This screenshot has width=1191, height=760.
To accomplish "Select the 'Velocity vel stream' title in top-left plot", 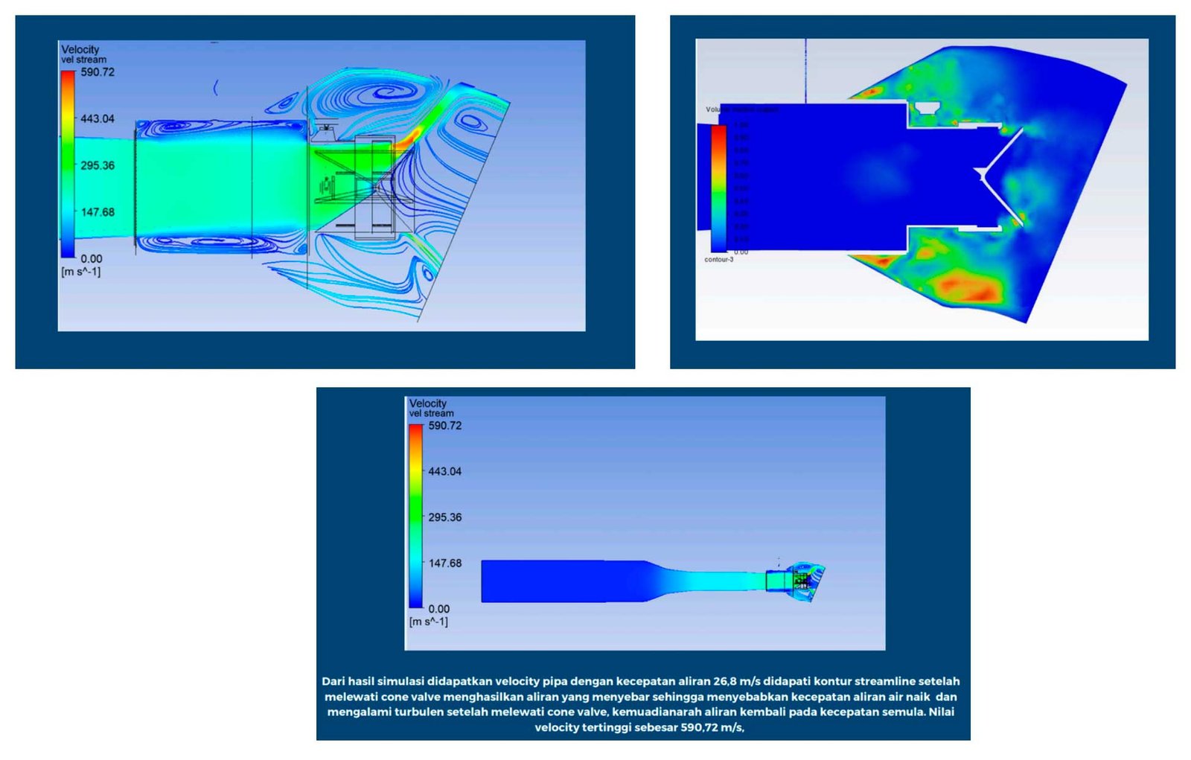I will (83, 54).
